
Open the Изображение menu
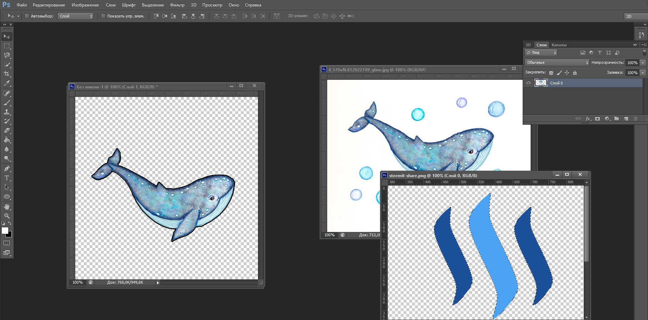point(85,5)
